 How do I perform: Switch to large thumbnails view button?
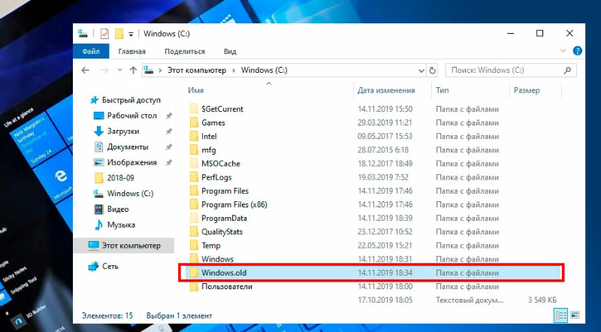coord(574,315)
